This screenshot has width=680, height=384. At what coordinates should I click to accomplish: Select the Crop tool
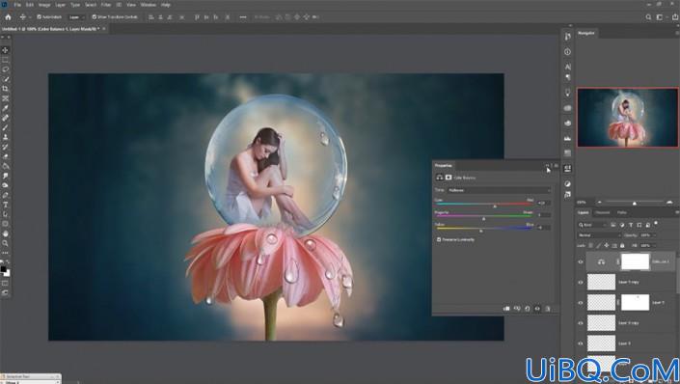5,89
